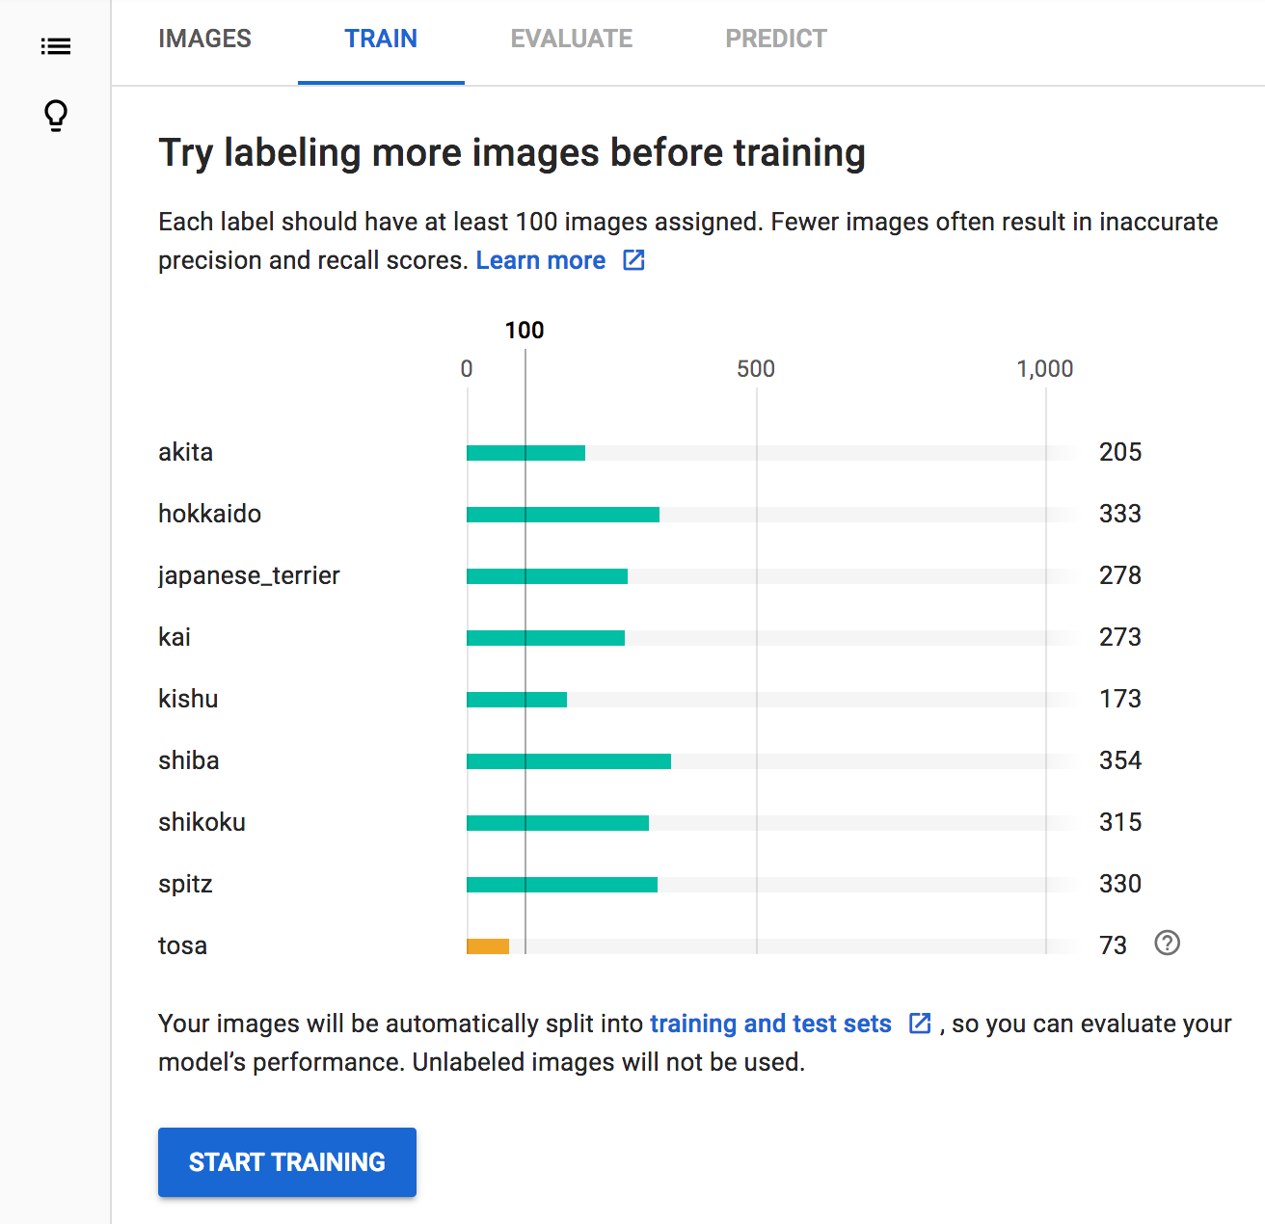
Task: Open the EVALUATE tab
Action: [x=572, y=40]
